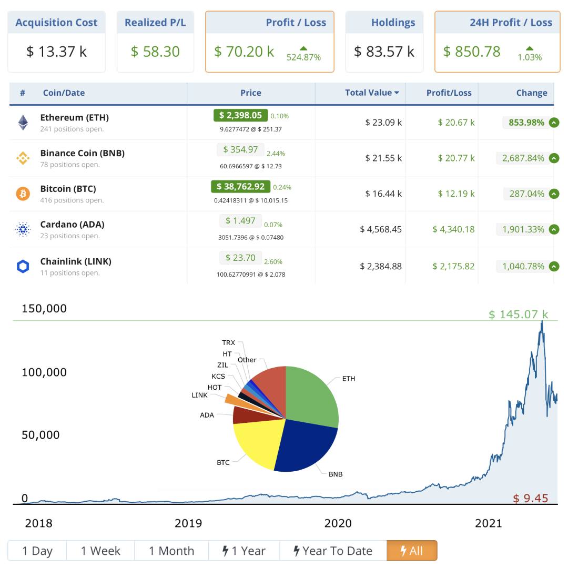
Task: Select the 1 Day time range
Action: [x=37, y=551]
